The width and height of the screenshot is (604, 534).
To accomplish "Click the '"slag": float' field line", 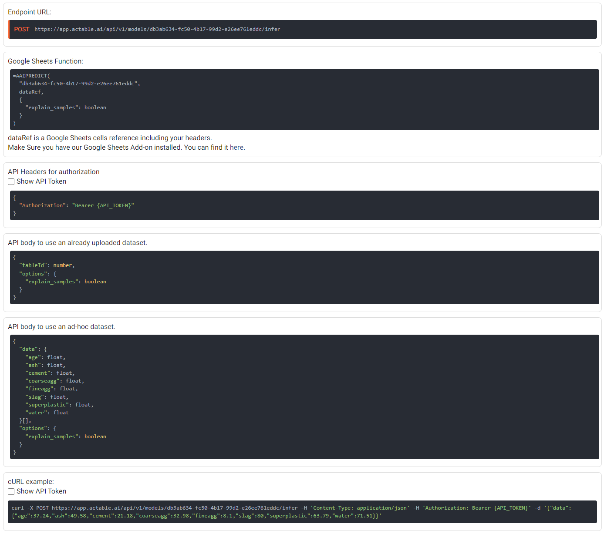I will (47, 397).
